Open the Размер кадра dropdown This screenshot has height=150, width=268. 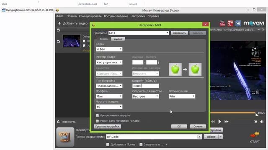point(109,62)
